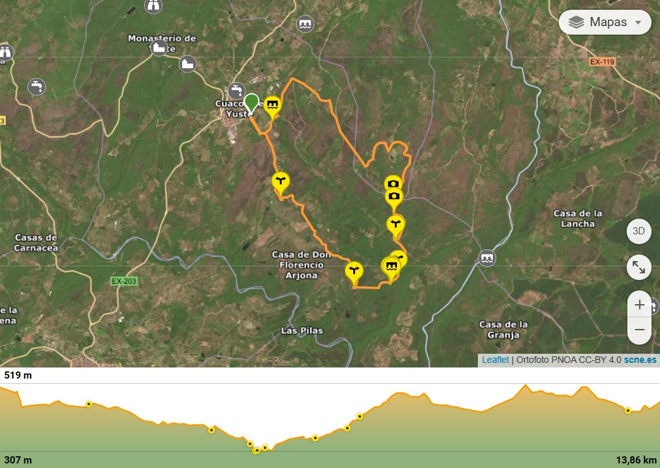Click the elevation profile highest peak

(x=525, y=385)
